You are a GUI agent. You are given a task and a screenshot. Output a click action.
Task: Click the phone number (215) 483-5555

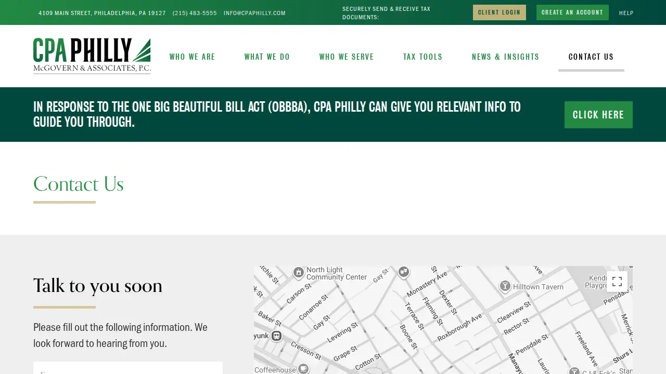click(195, 13)
